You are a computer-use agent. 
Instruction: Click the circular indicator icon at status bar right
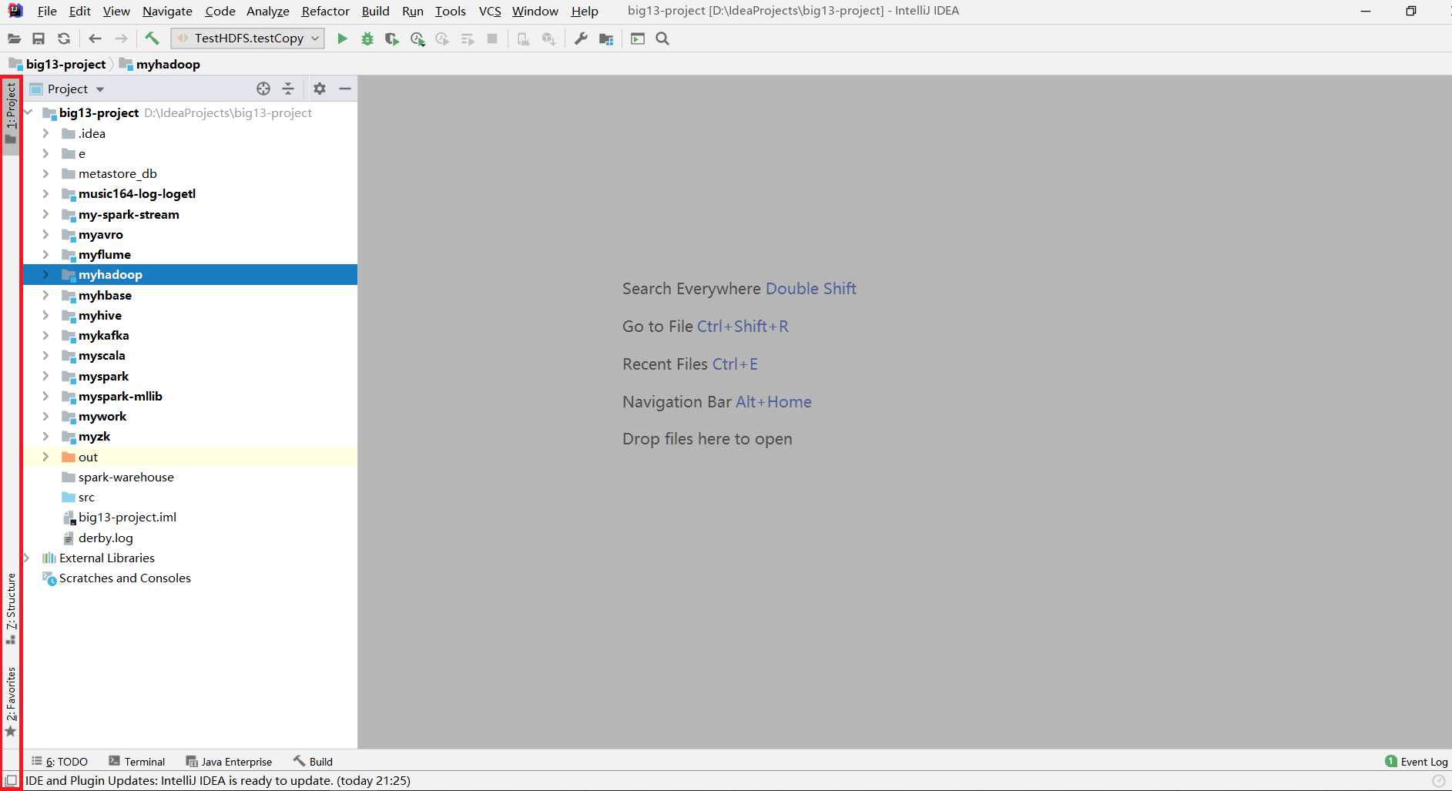(x=1438, y=781)
